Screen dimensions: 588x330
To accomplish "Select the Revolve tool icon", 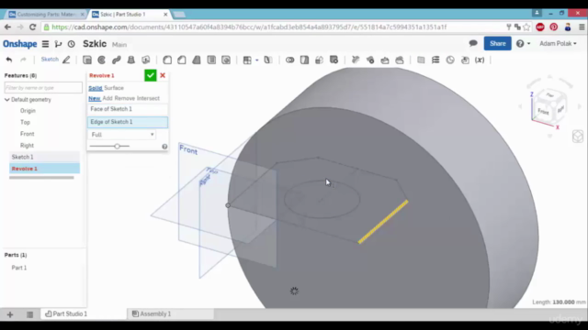I will click(x=102, y=60).
